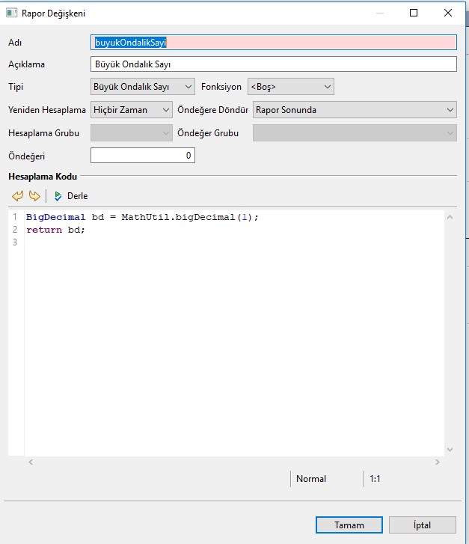Click Tamam to confirm

(x=349, y=525)
